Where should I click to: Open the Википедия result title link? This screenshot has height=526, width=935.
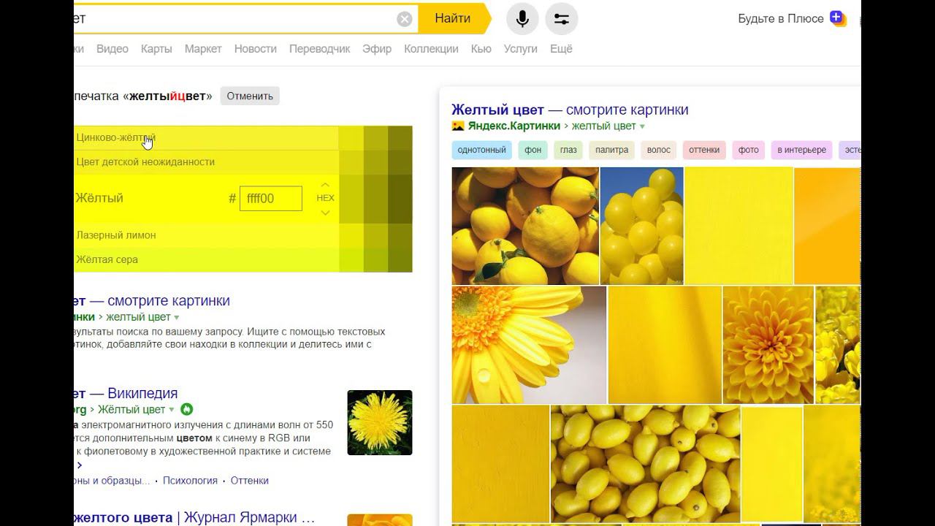click(126, 393)
